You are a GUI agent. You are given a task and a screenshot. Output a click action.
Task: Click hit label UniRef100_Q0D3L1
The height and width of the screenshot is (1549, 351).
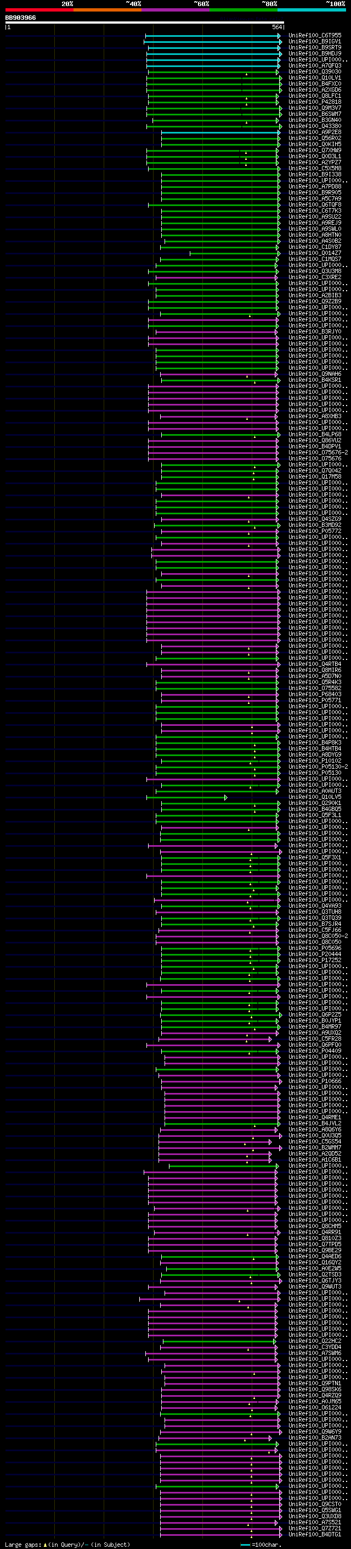point(315,157)
